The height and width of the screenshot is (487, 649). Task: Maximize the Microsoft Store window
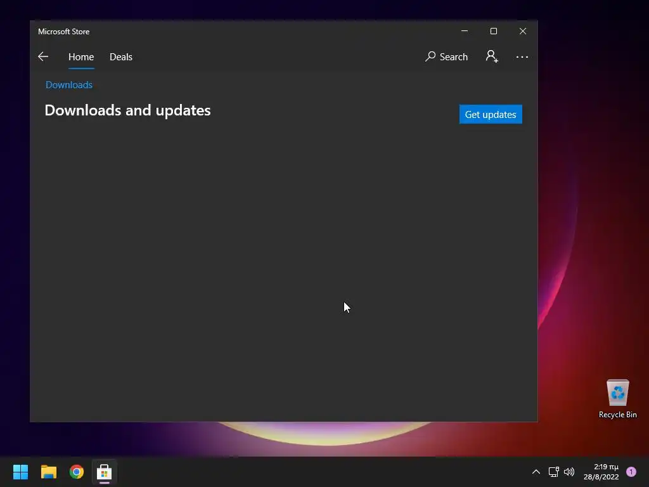pyautogui.click(x=493, y=31)
